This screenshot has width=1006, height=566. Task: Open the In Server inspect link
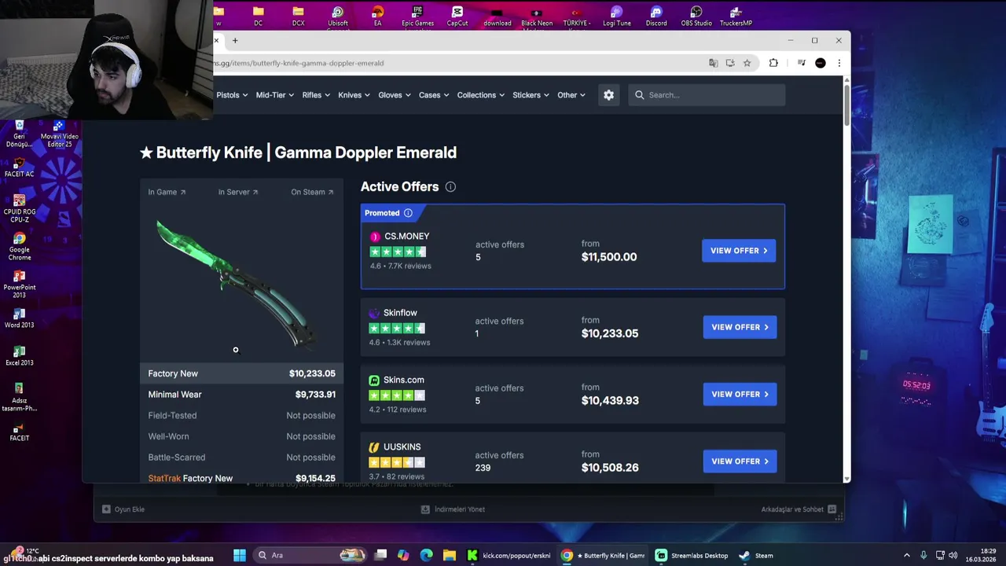click(238, 192)
